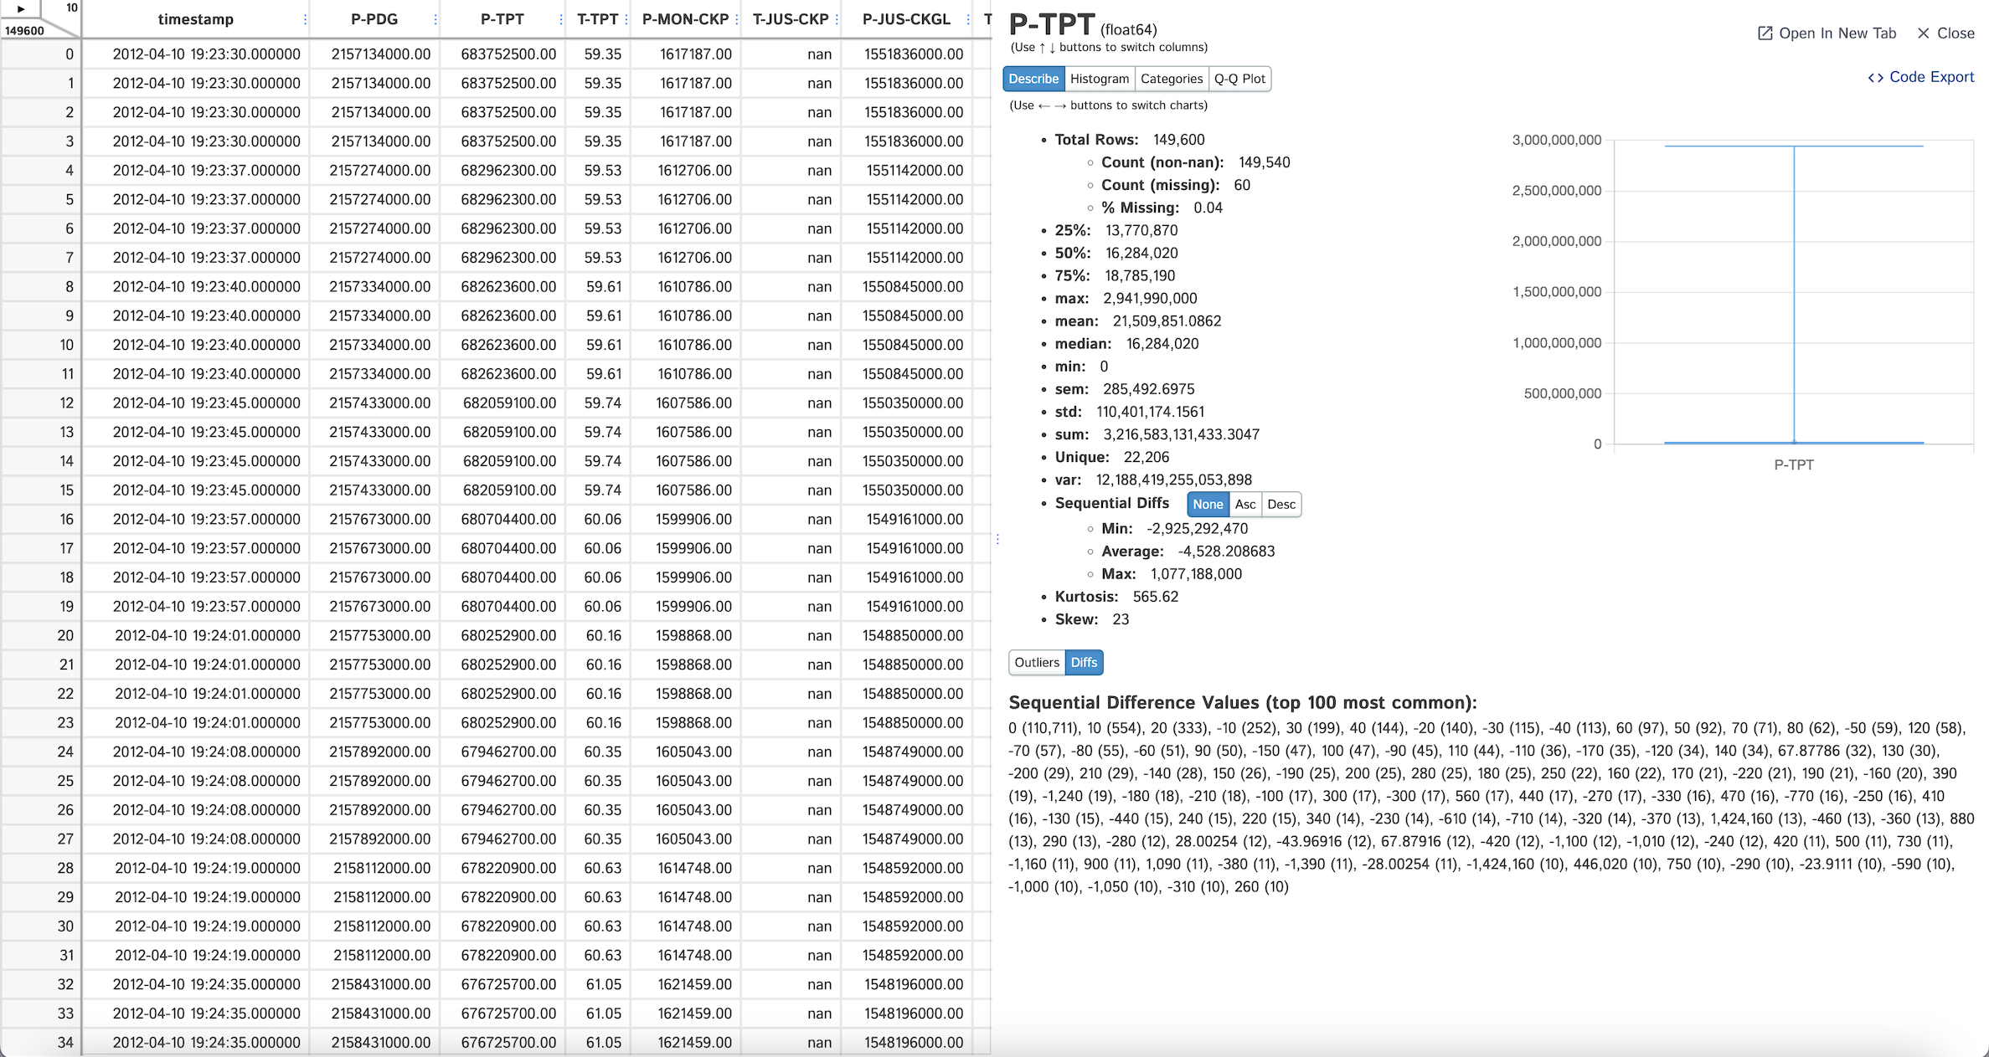Open the main menu triangle icon
The image size is (1989, 1057).
pos(21,9)
